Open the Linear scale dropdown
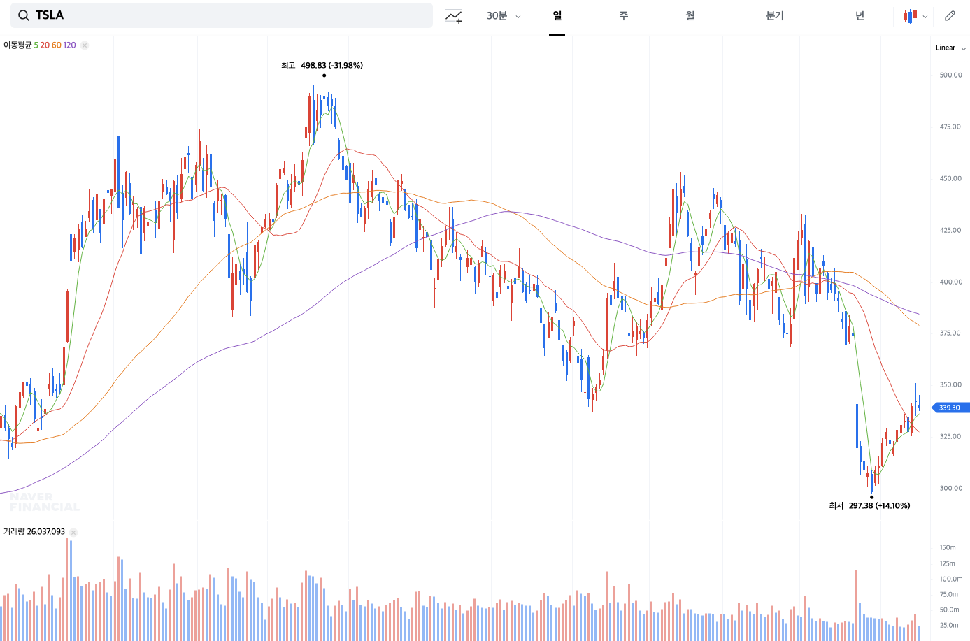Image resolution: width=970 pixels, height=641 pixels. pos(950,48)
